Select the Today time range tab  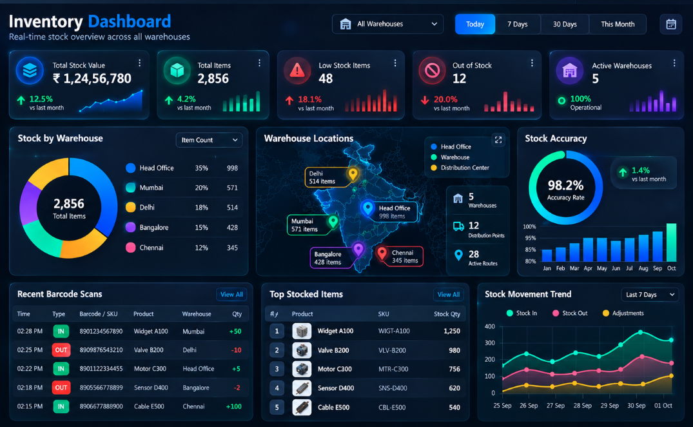475,24
